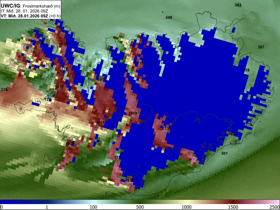Viewport: 280px width, 210px height.
Task: Click the map value 1951
Action: click(102, 80)
